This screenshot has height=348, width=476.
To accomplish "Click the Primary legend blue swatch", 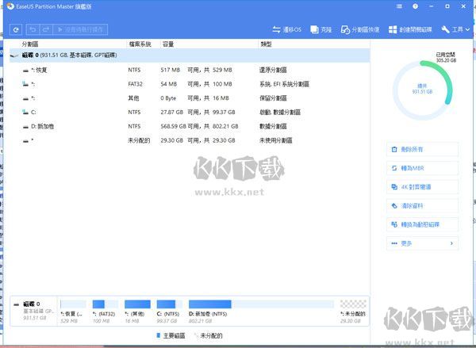I will coord(158,335).
